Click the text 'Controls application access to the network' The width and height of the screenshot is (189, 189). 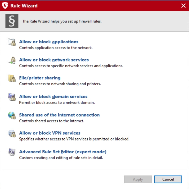(x=56, y=48)
